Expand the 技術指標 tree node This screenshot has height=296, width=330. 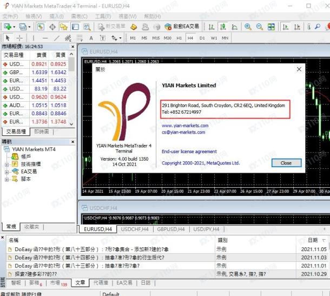click(x=6, y=165)
